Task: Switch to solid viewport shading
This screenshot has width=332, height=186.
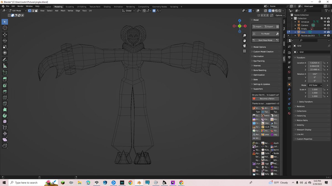Action: coord(273,11)
